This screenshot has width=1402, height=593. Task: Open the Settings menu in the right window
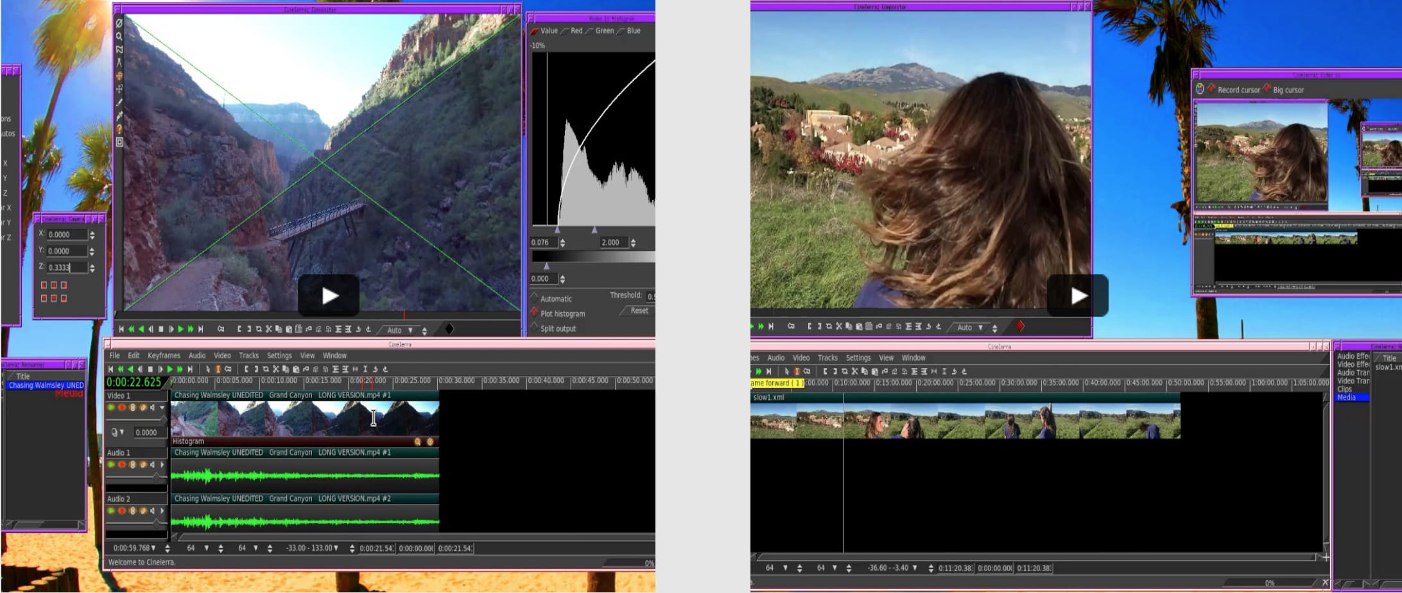point(858,358)
